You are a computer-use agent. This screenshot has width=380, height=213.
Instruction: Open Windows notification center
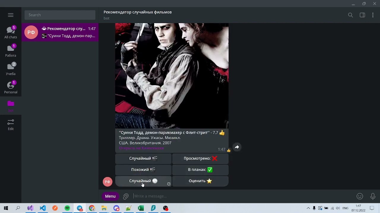(372, 208)
